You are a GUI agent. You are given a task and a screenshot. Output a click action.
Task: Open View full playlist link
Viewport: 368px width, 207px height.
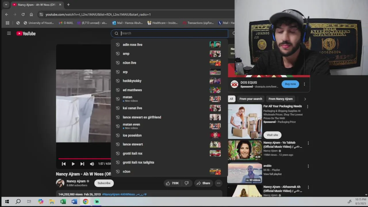[x=273, y=174]
